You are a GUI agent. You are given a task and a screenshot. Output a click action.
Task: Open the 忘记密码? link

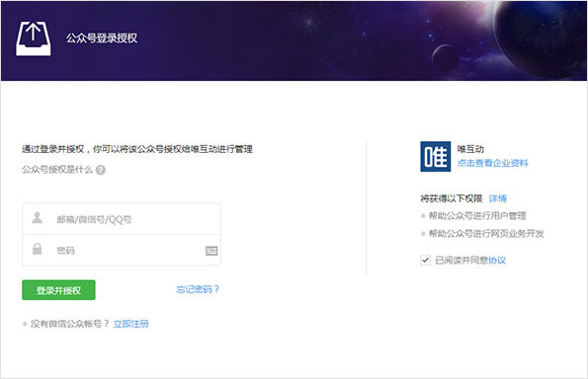[198, 289]
